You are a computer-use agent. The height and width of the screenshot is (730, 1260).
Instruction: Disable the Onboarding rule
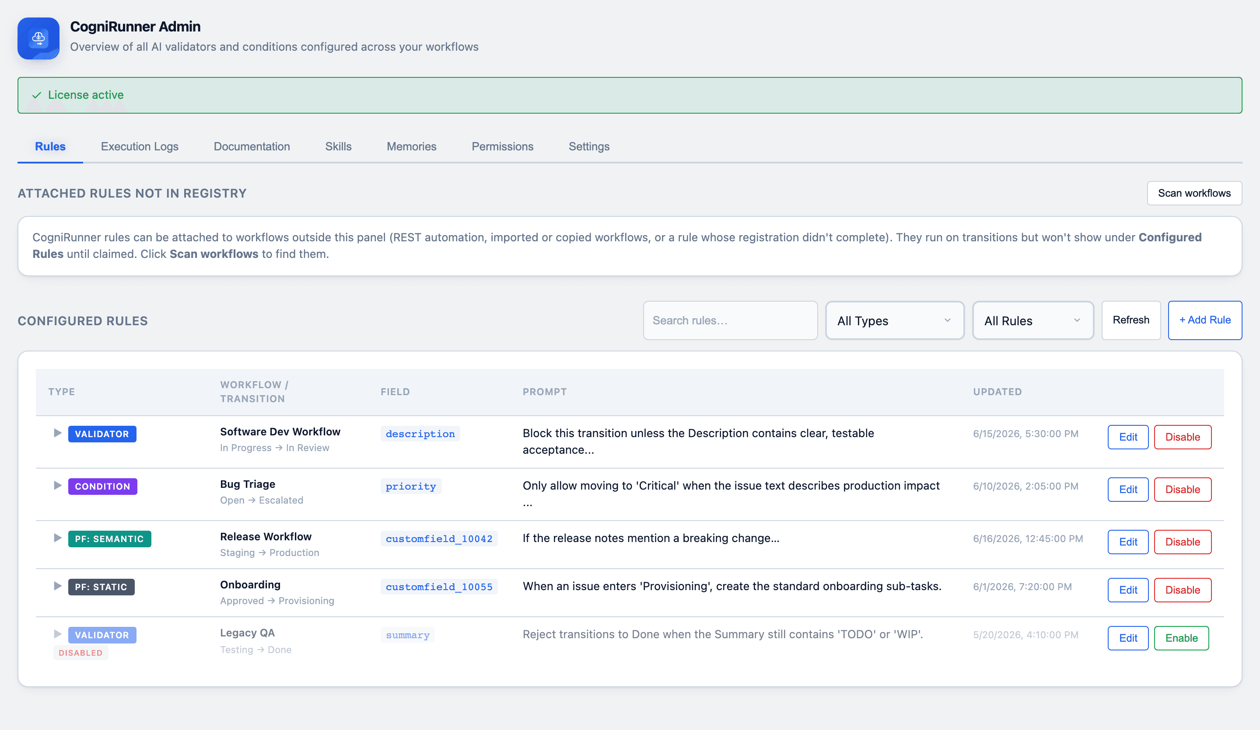click(1183, 590)
